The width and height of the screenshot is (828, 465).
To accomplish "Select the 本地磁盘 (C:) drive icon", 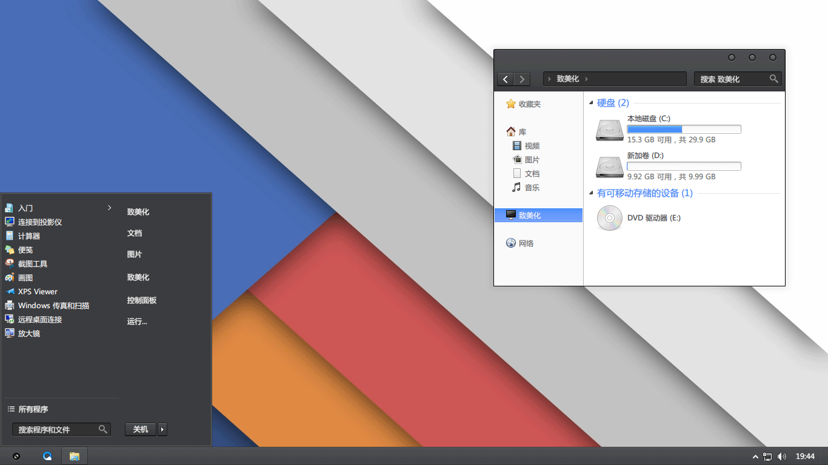I will [x=609, y=130].
